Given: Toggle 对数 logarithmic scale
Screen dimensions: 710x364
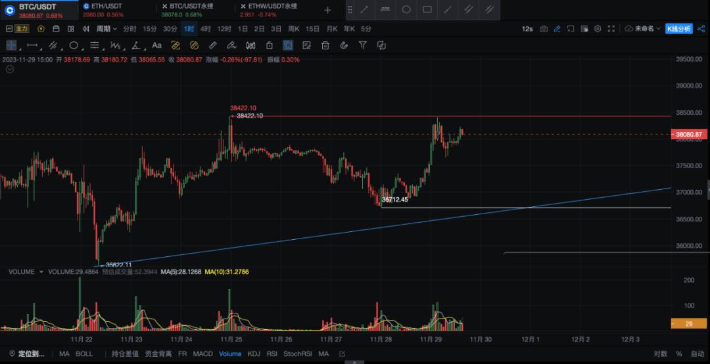Looking at the screenshot, I should click(661, 354).
